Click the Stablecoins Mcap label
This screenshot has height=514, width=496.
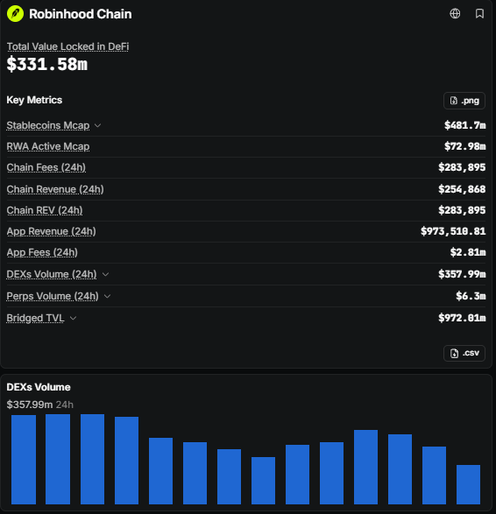(48, 125)
